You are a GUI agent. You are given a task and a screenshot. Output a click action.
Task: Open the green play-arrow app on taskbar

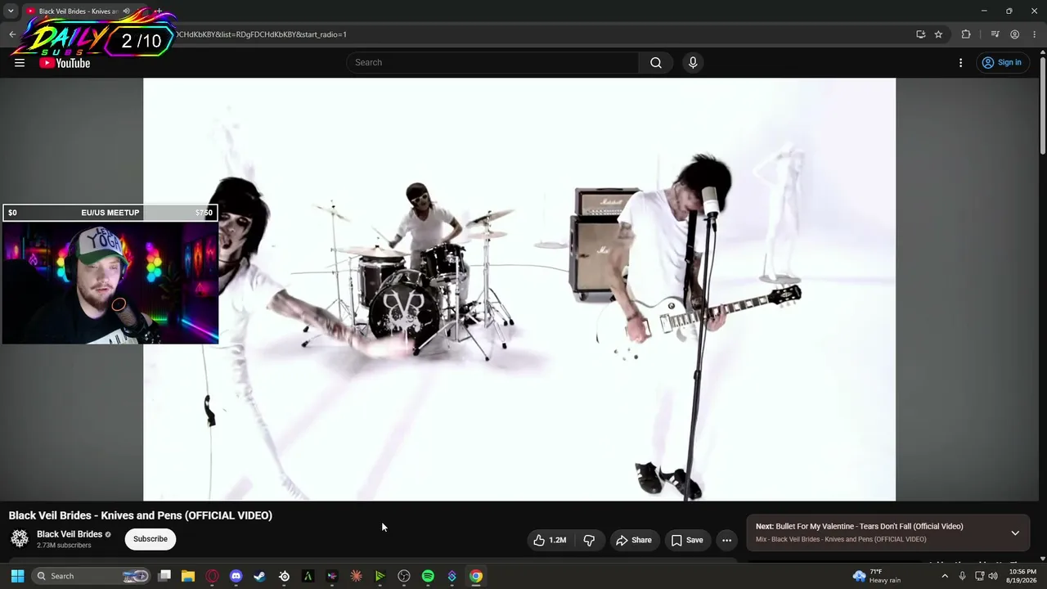[x=380, y=576]
